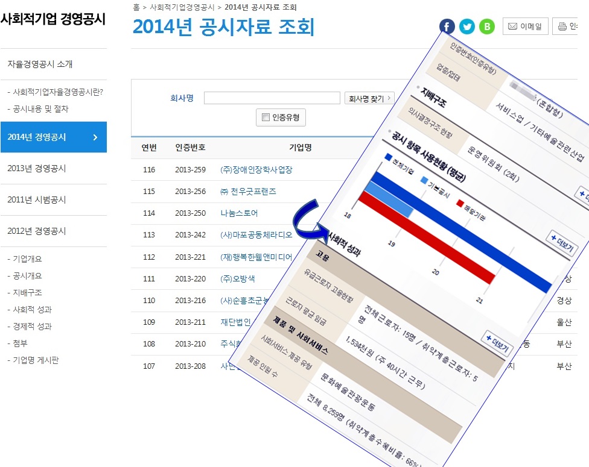Click 더보기 button above 고용 section
The image size is (589, 467).
pos(497,343)
